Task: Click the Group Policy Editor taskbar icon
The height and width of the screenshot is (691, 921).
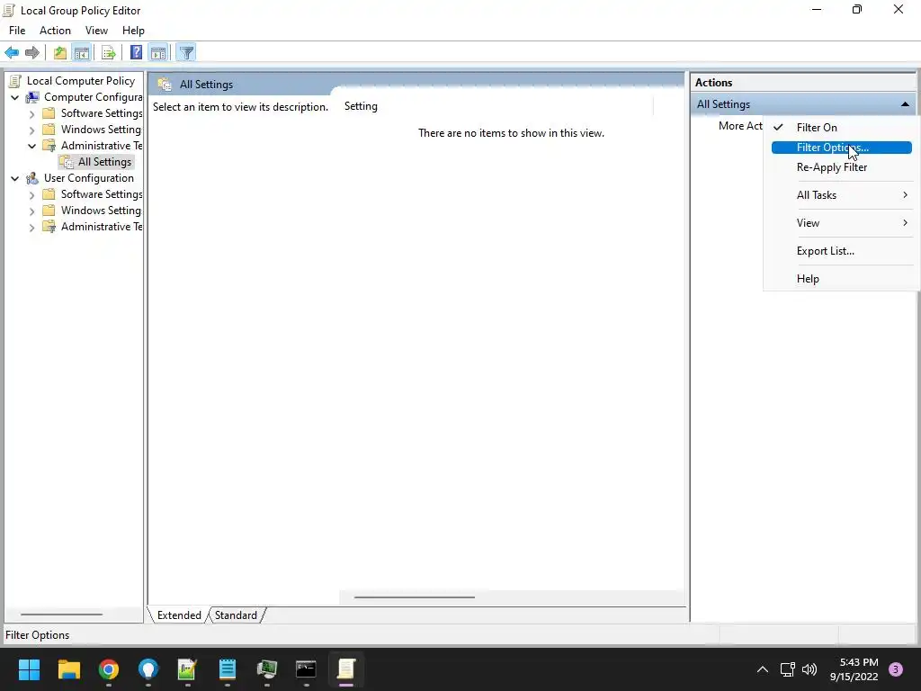Action: click(x=346, y=669)
